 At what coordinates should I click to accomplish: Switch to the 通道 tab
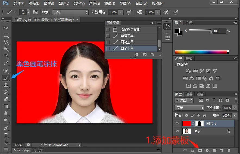click(x=189, y=94)
